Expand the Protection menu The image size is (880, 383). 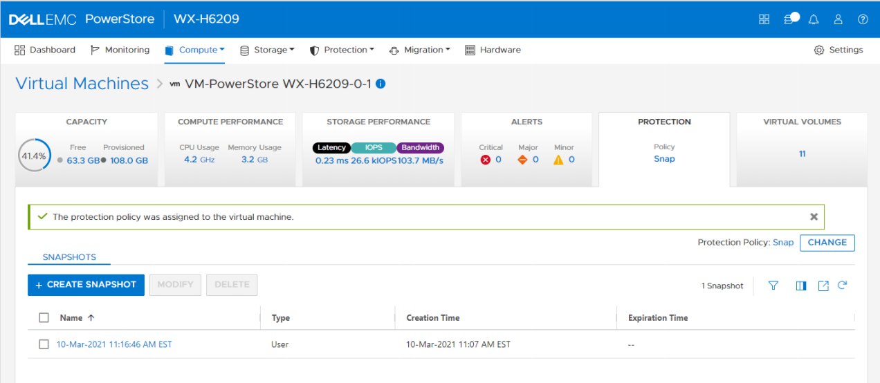(342, 50)
